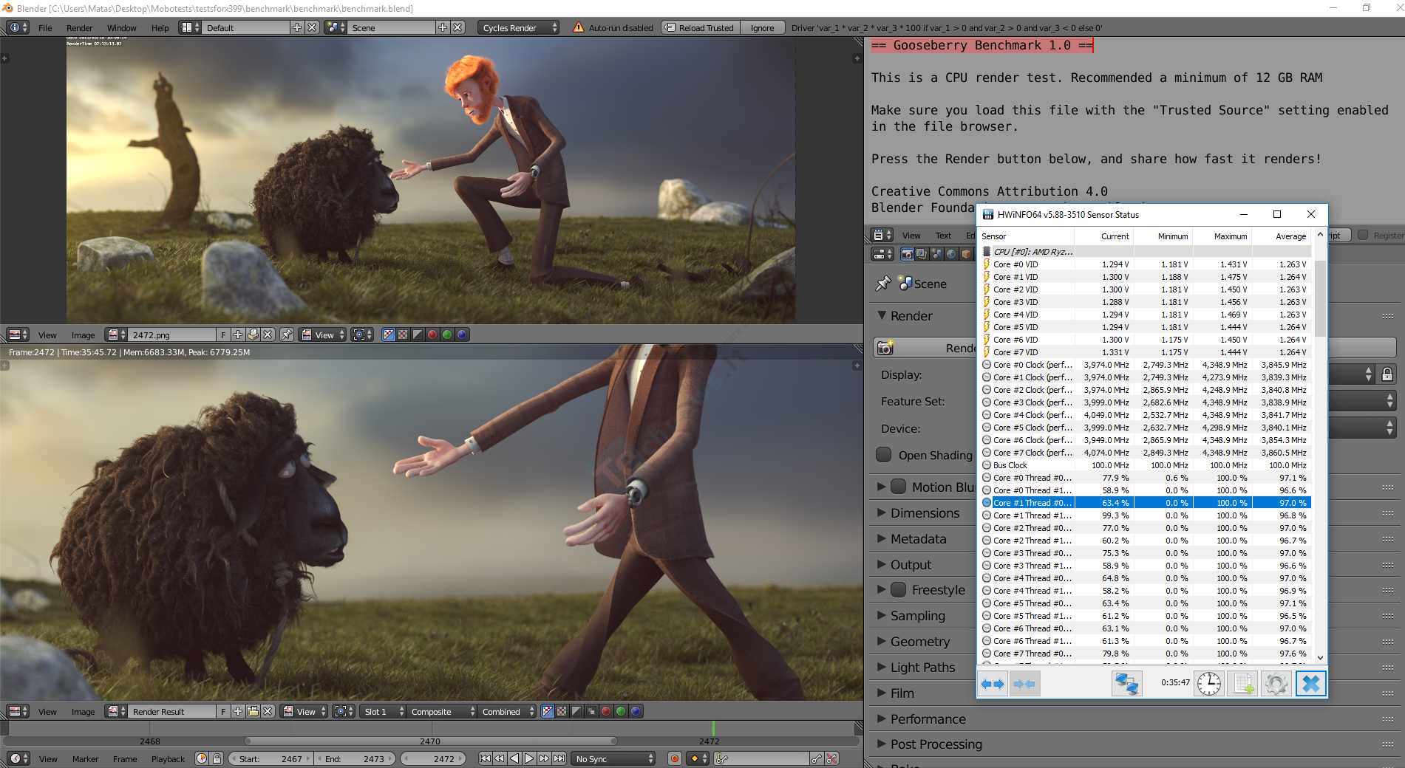
Task: Click the HWiNFO window title icon
Action: point(987,214)
